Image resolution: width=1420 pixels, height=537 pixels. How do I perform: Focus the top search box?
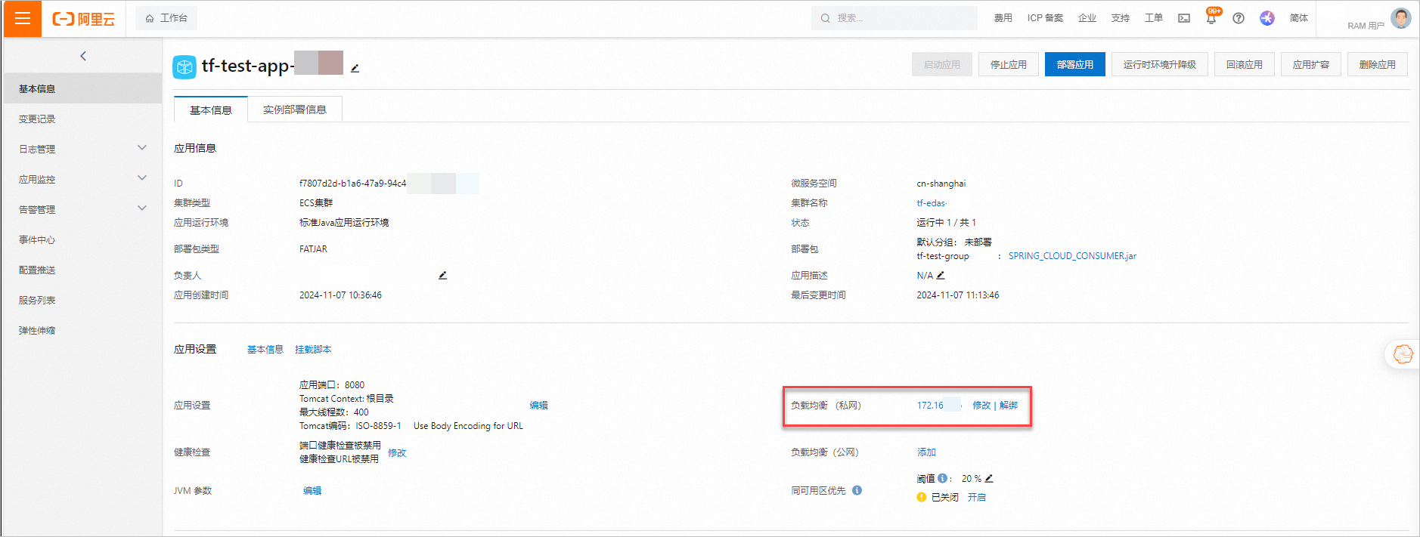(894, 18)
